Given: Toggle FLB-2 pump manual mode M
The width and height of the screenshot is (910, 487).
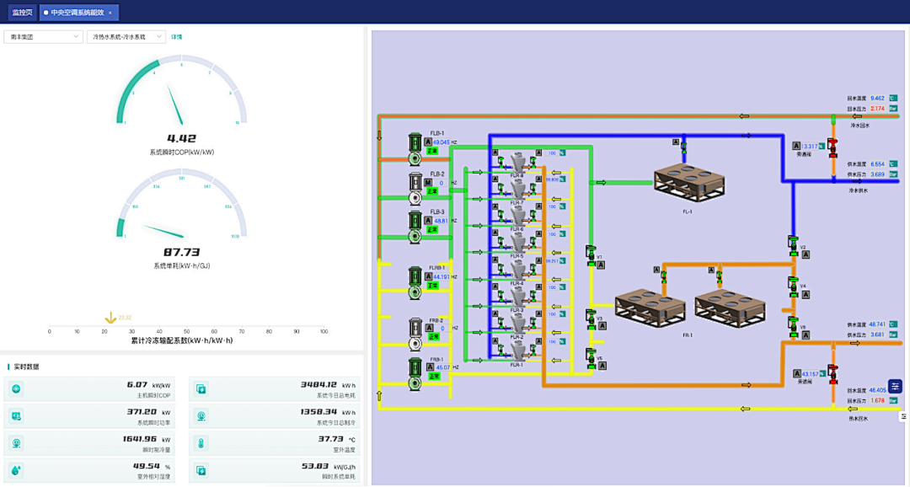Looking at the screenshot, I should (428, 183).
